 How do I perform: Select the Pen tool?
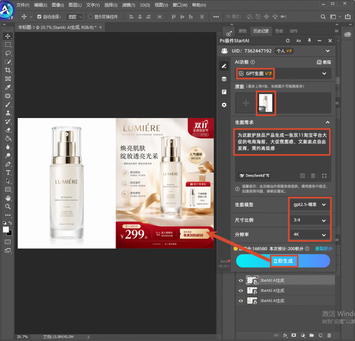(8, 164)
